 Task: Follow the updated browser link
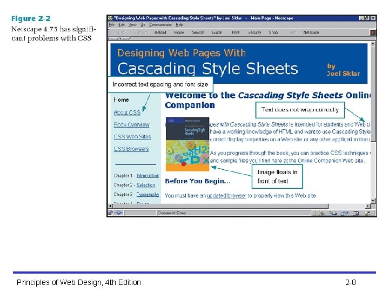pos(226,196)
